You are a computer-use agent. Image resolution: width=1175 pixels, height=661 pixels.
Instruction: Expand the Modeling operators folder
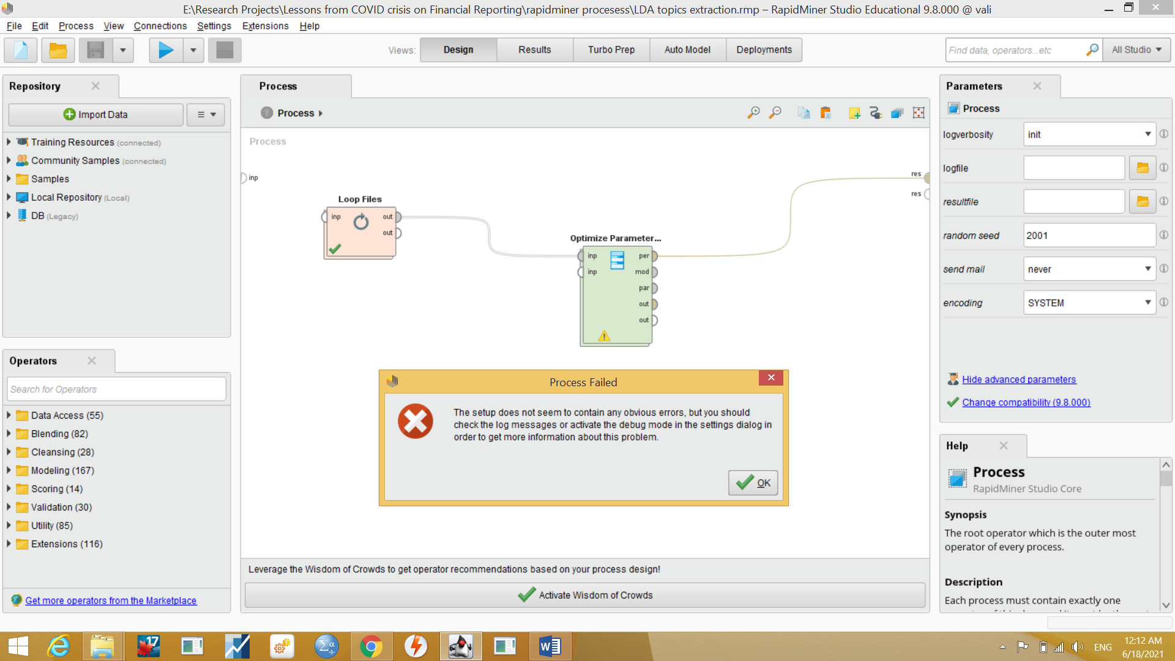tap(9, 470)
